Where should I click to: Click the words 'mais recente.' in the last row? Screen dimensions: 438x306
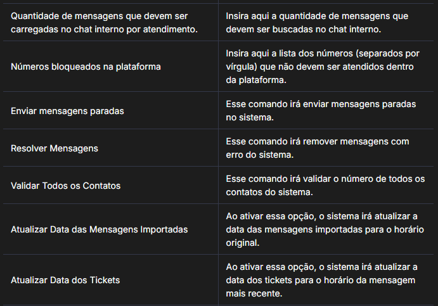pyautogui.click(x=254, y=293)
